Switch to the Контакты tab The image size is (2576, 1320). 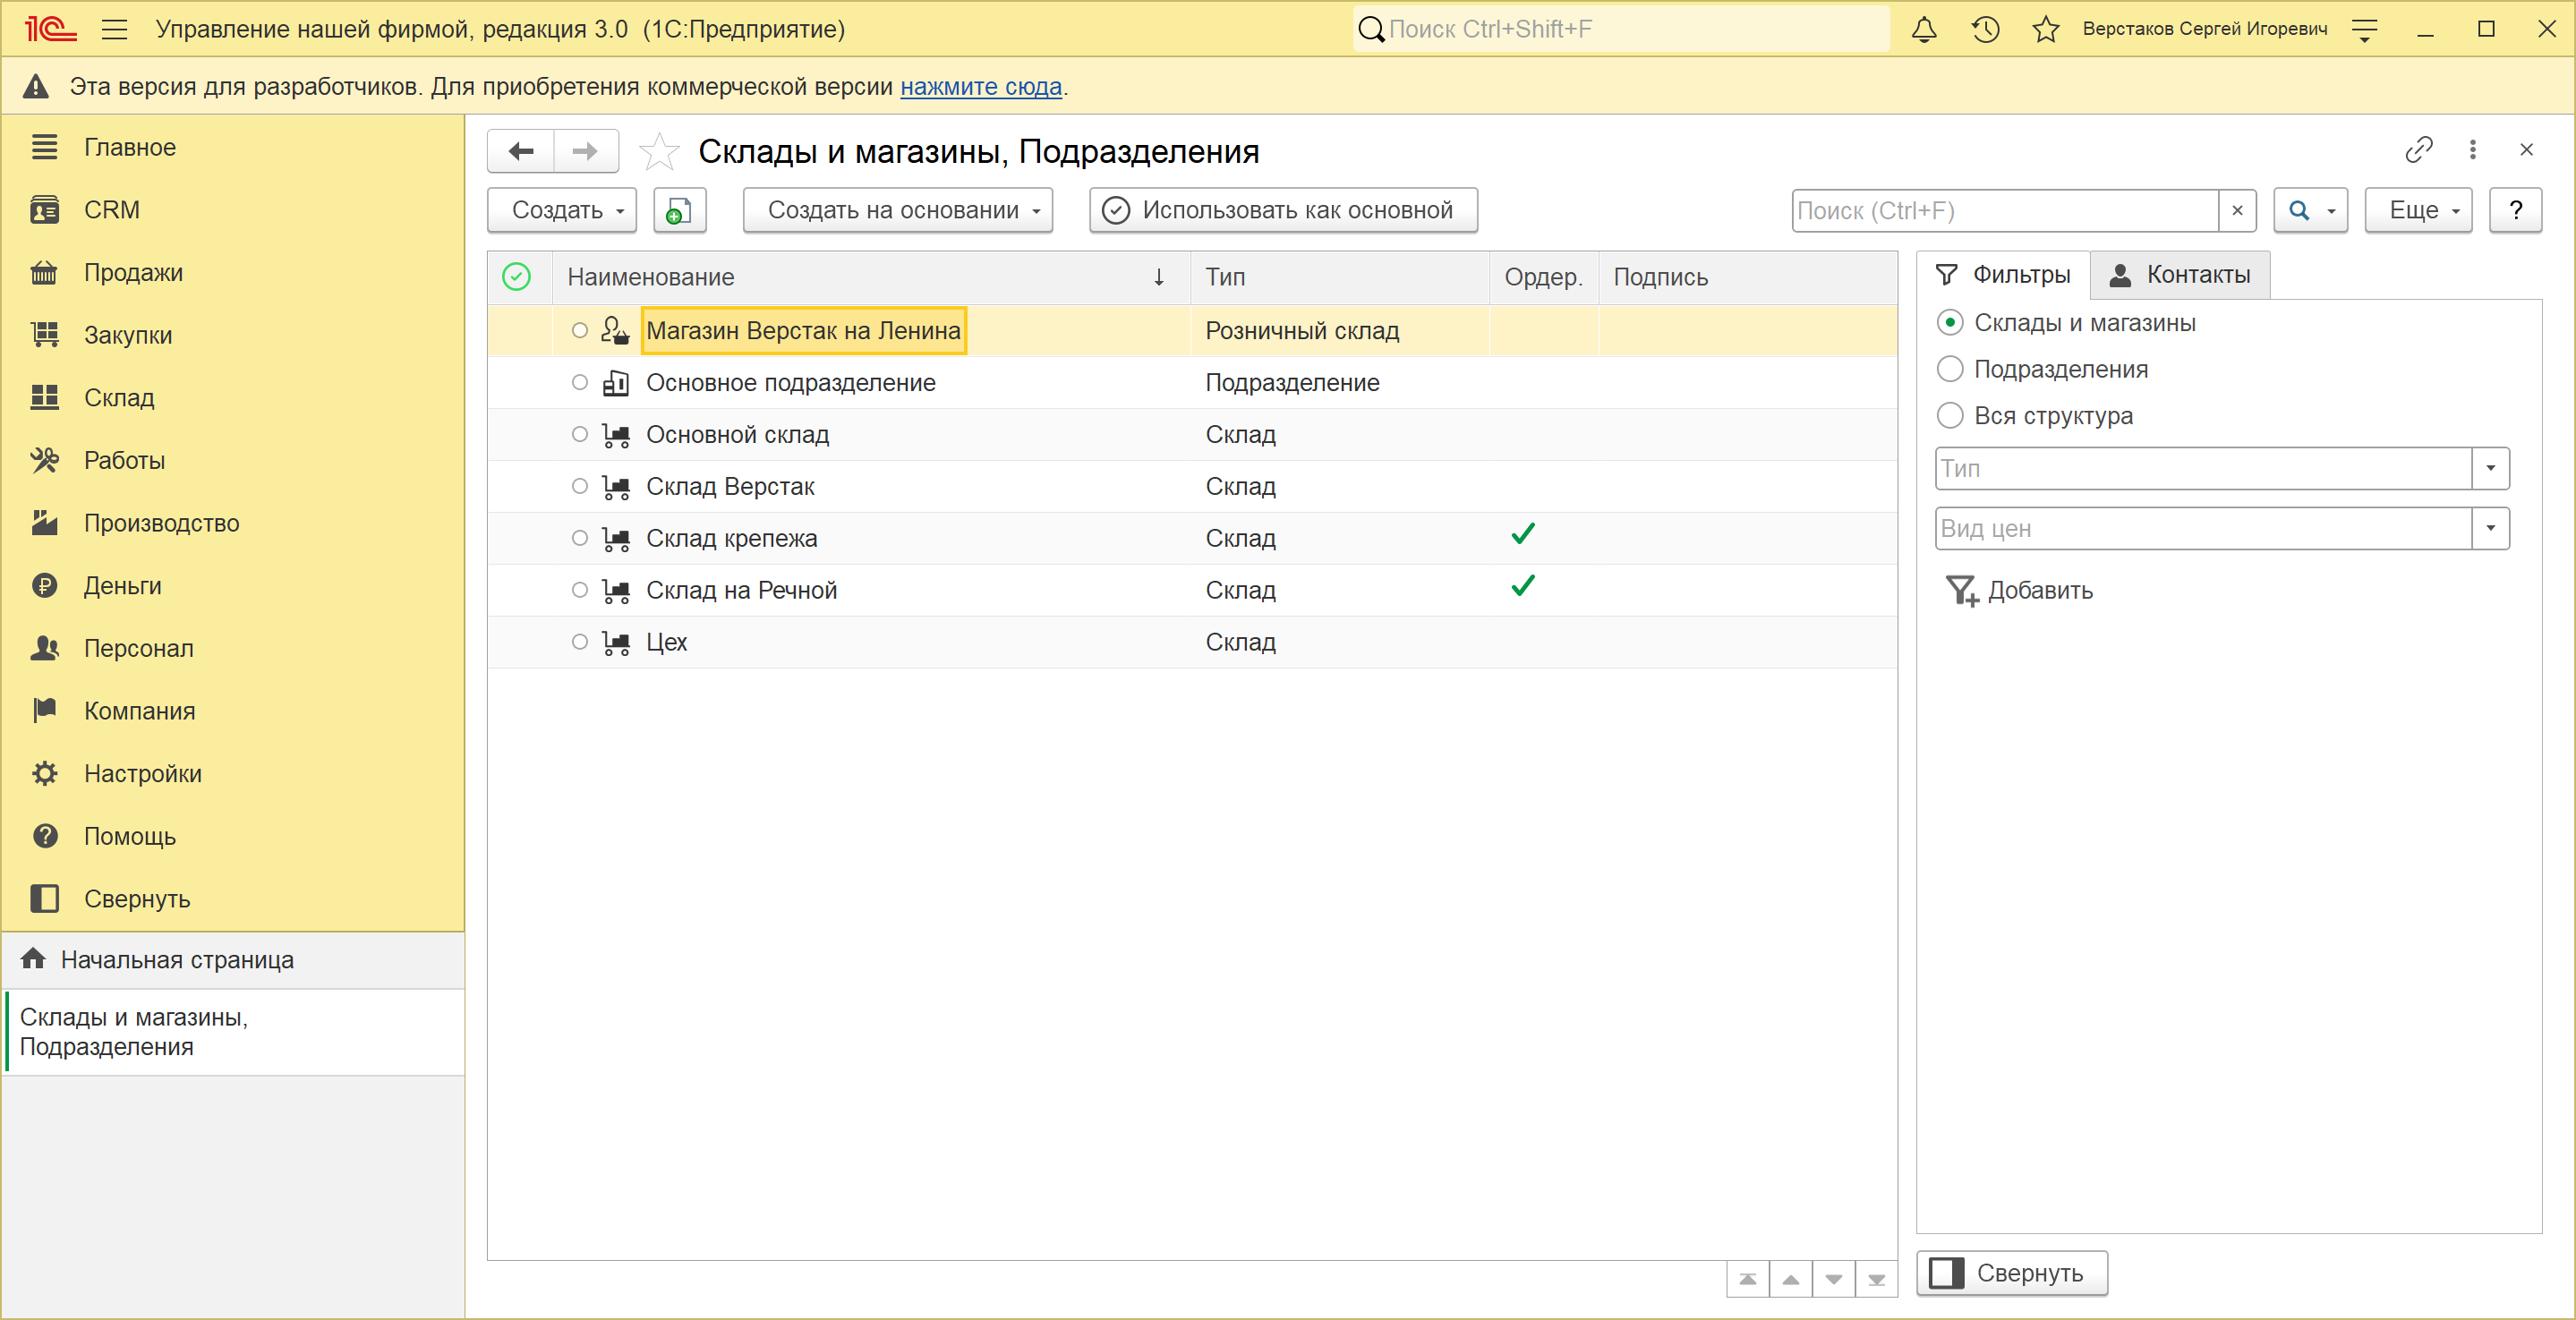click(2180, 275)
